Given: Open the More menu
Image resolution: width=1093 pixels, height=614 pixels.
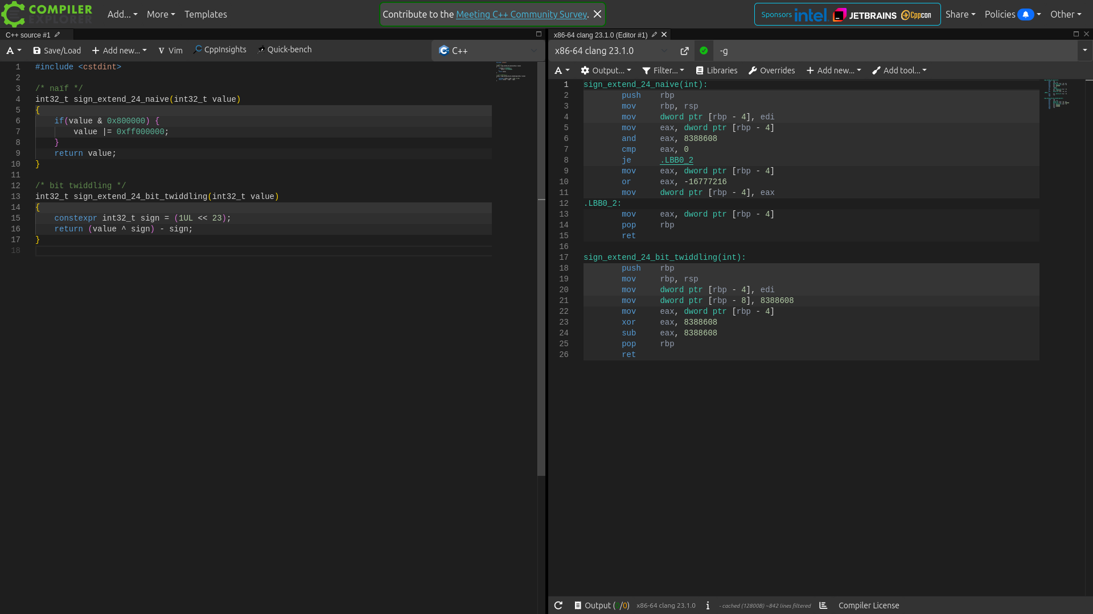Looking at the screenshot, I should coord(161,14).
